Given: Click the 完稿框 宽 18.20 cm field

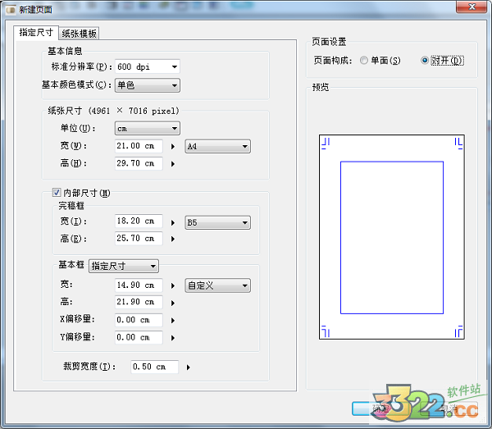Looking at the screenshot, I should tap(139, 221).
